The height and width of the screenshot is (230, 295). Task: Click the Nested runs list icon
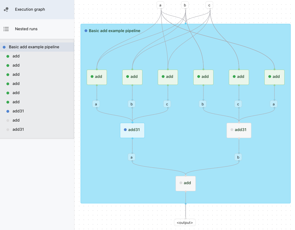pos(6,29)
